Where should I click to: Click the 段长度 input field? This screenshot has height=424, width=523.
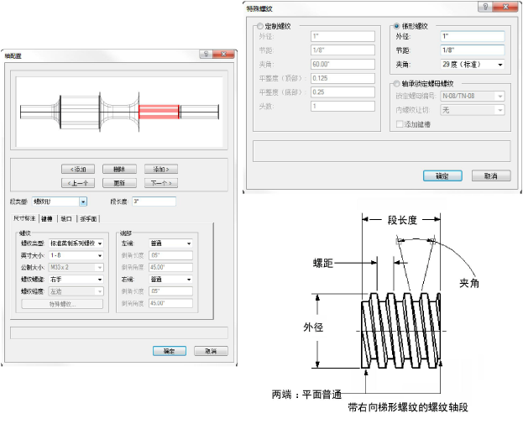[153, 202]
